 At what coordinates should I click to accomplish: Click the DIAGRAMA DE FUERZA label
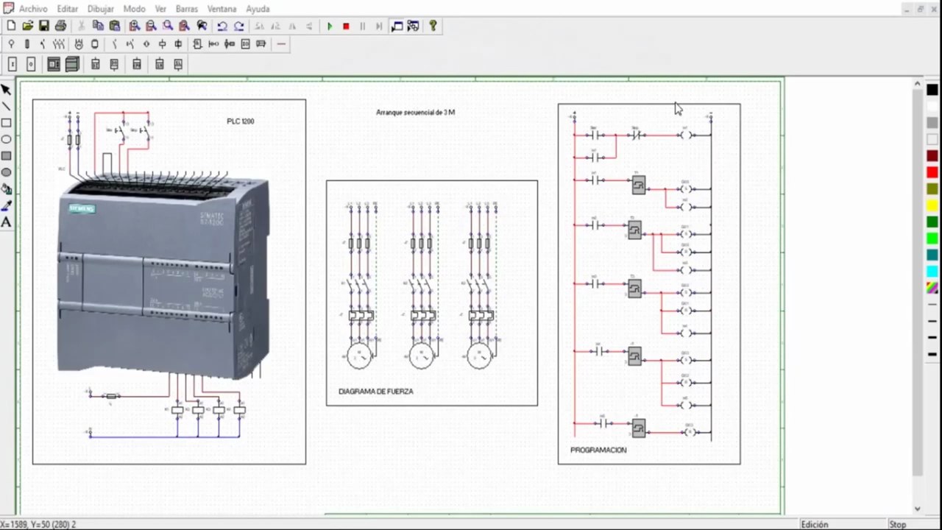click(x=375, y=392)
